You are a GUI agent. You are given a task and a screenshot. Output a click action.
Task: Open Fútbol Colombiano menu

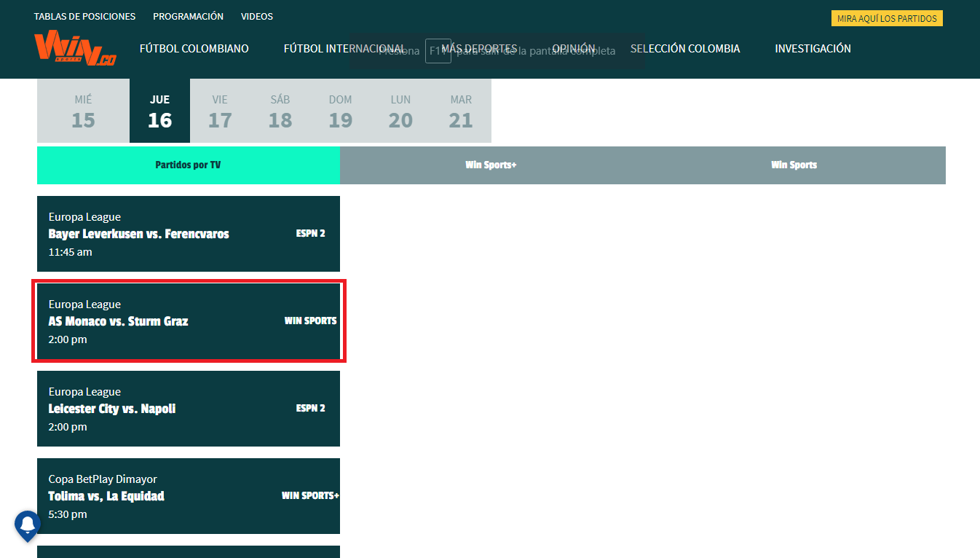[x=194, y=49]
